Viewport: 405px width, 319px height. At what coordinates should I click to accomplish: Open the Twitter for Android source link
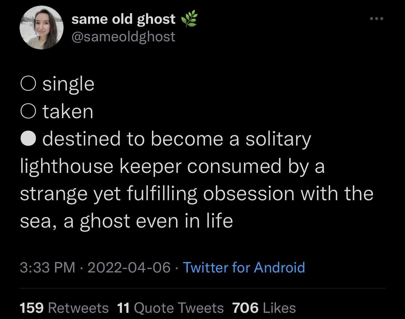pyautogui.click(x=244, y=267)
